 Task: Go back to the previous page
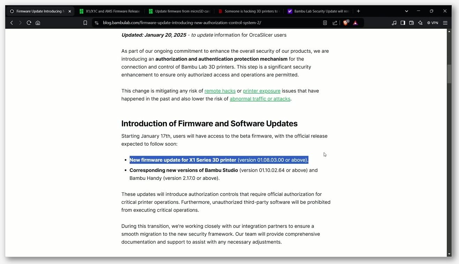click(x=12, y=23)
